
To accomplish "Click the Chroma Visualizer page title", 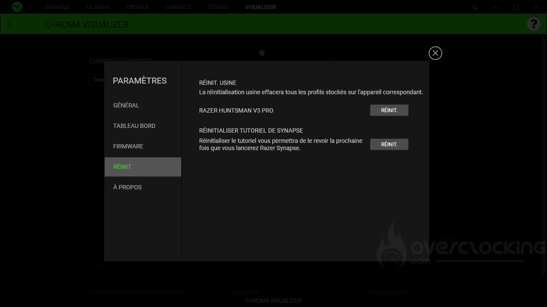I will tap(87, 24).
